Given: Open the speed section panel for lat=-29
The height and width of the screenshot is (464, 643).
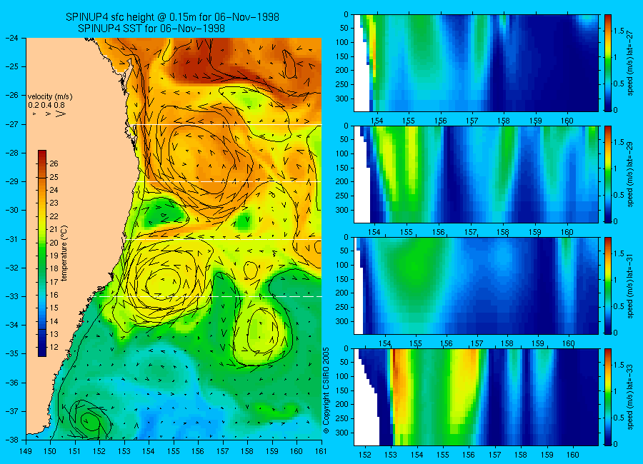Looking at the screenshot, I should tap(476, 175).
